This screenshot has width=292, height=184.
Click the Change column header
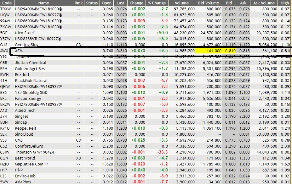pyautogui.click(x=136, y=3)
